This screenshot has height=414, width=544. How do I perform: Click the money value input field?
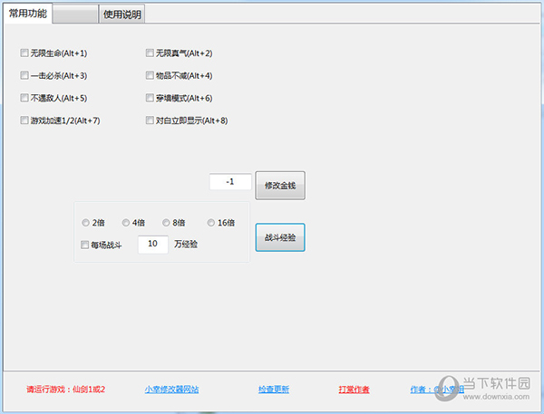tap(230, 182)
